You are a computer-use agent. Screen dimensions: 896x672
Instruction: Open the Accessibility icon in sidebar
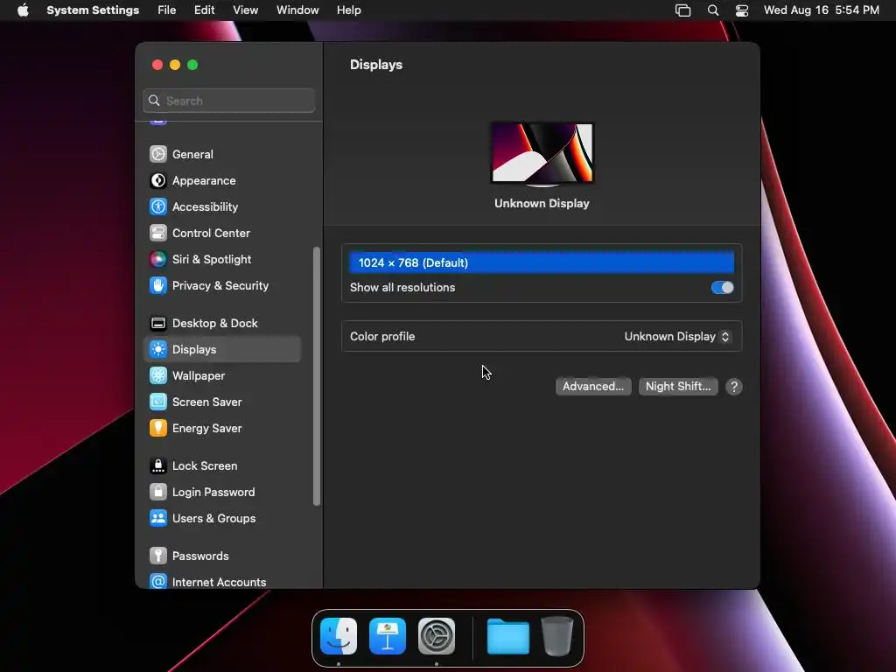pos(158,206)
